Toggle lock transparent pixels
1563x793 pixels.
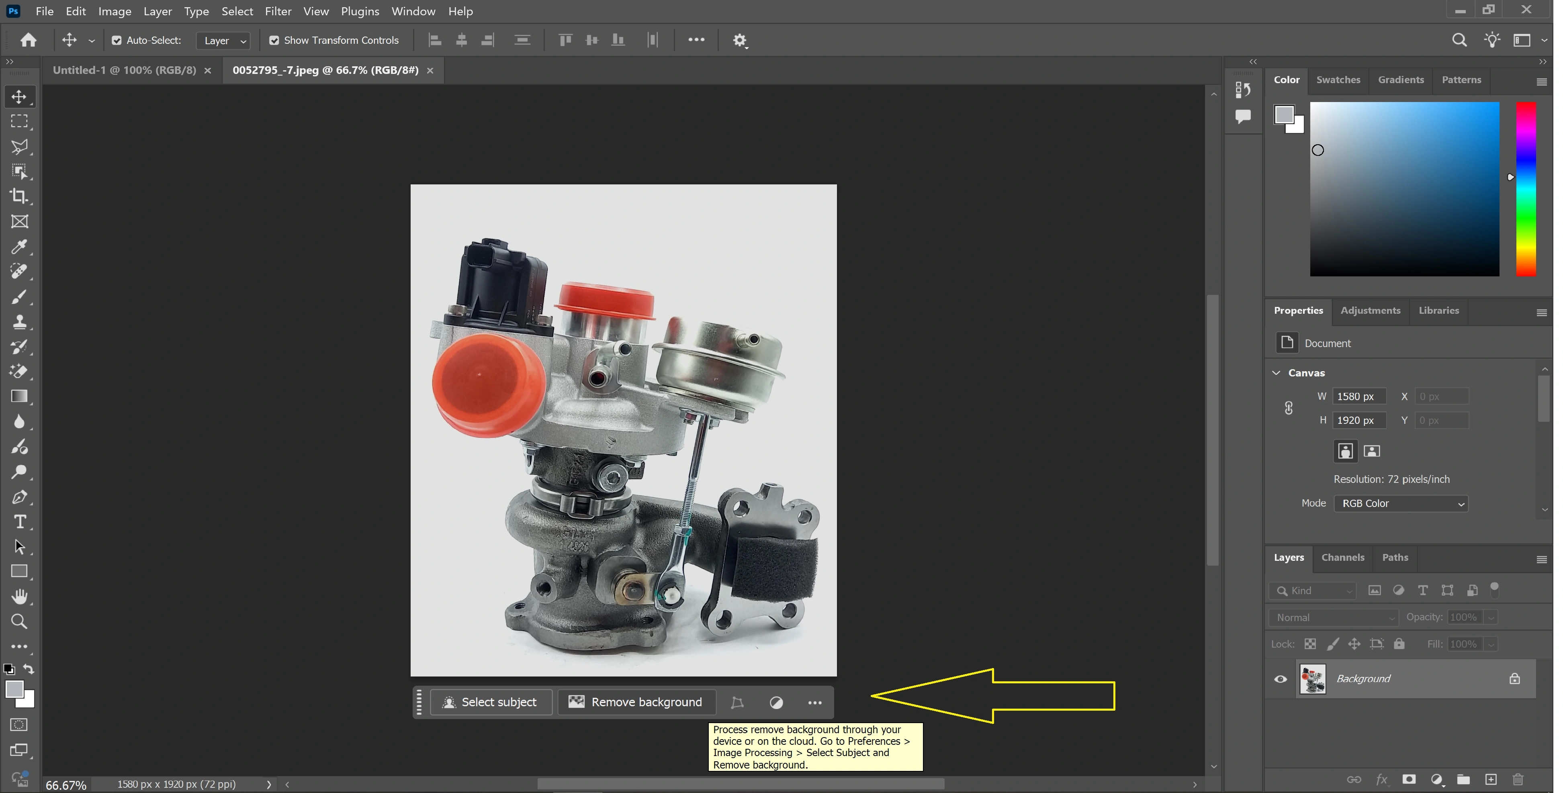tap(1311, 644)
